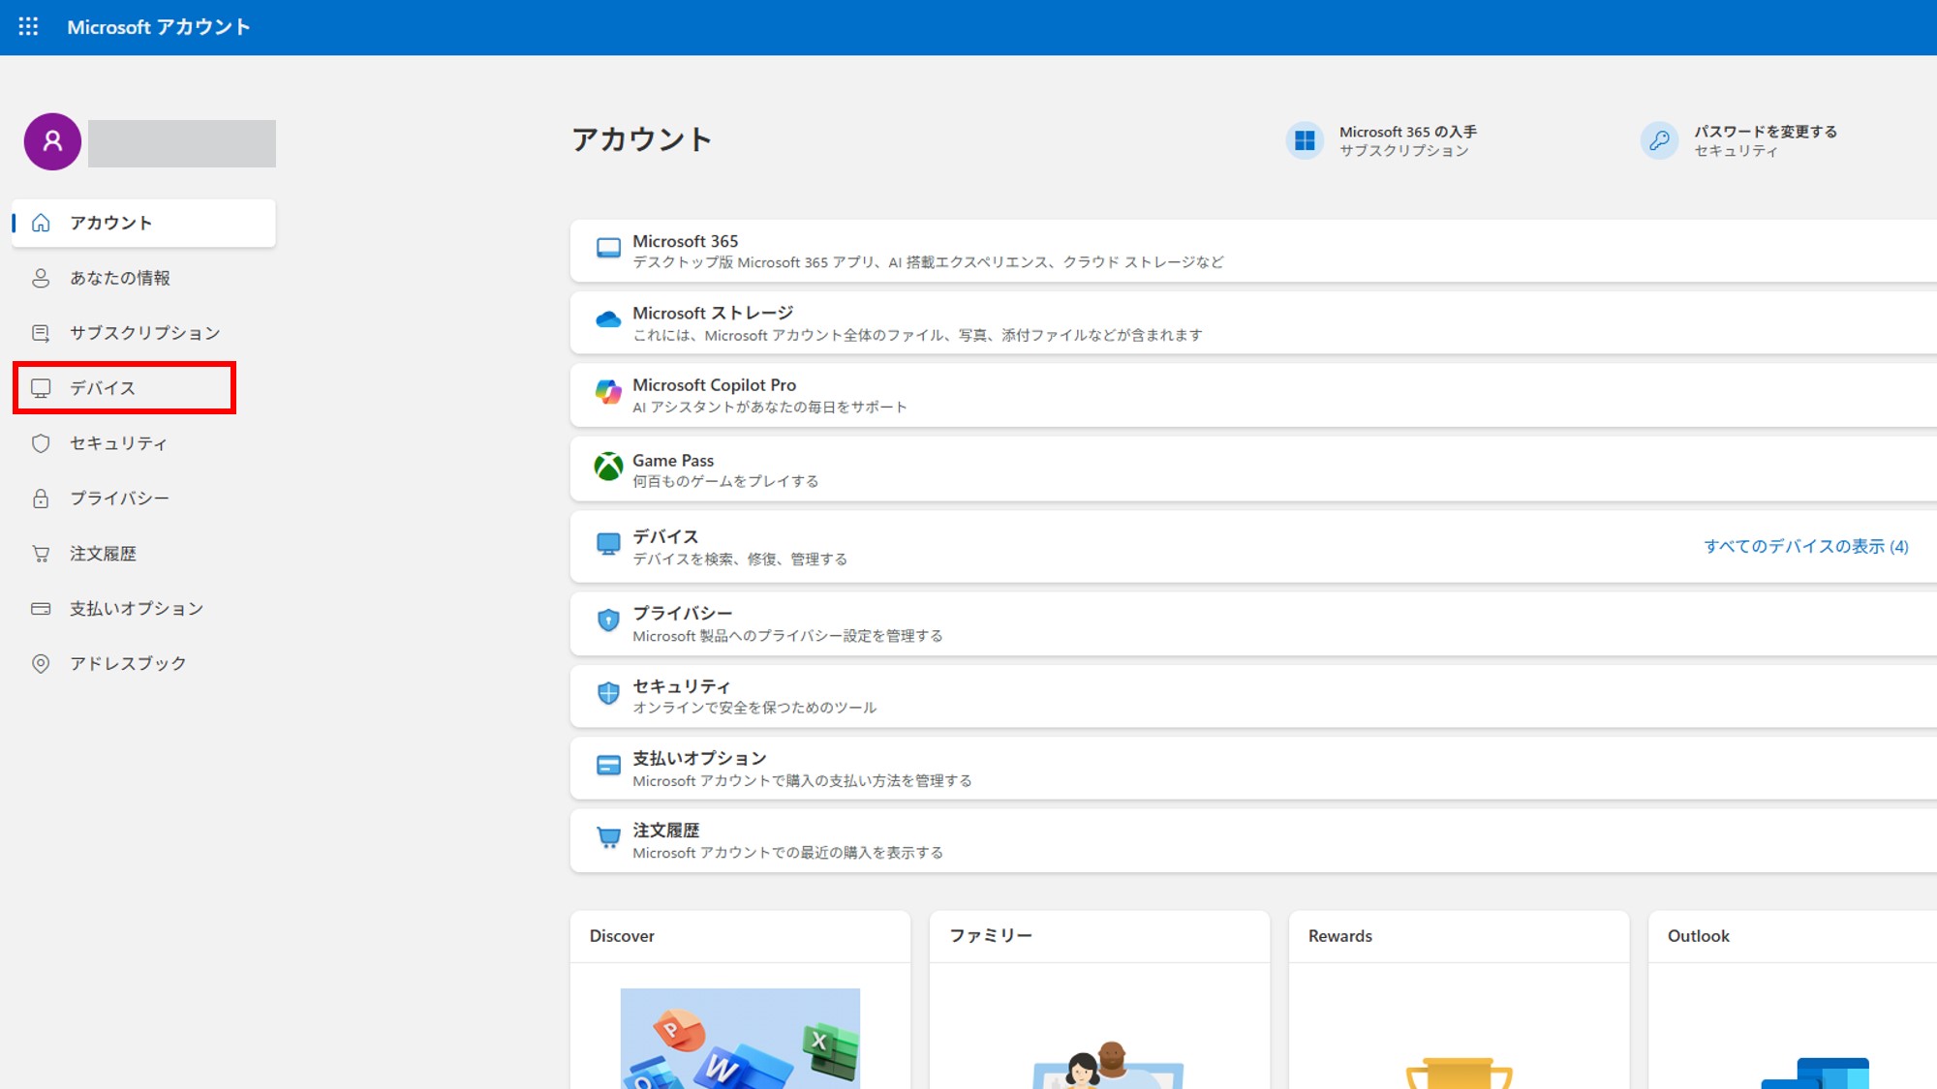Open the 注文履歴 row title in main list
Screen dimensions: 1937x1089
click(x=666, y=831)
